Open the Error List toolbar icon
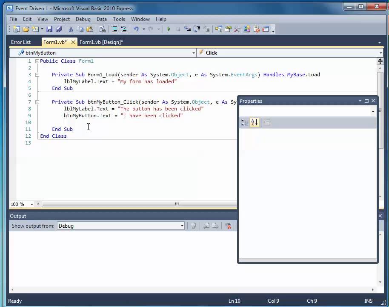Viewport: 389px width, 307px height. pos(256,29)
